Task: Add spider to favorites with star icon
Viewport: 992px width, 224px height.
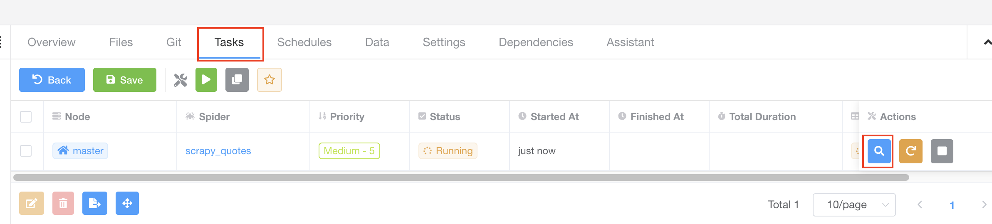Action: [x=270, y=80]
